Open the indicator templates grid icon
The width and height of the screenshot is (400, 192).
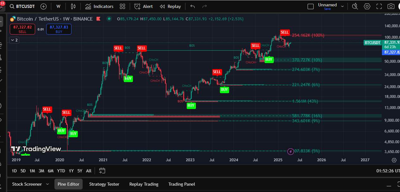(x=122, y=6)
